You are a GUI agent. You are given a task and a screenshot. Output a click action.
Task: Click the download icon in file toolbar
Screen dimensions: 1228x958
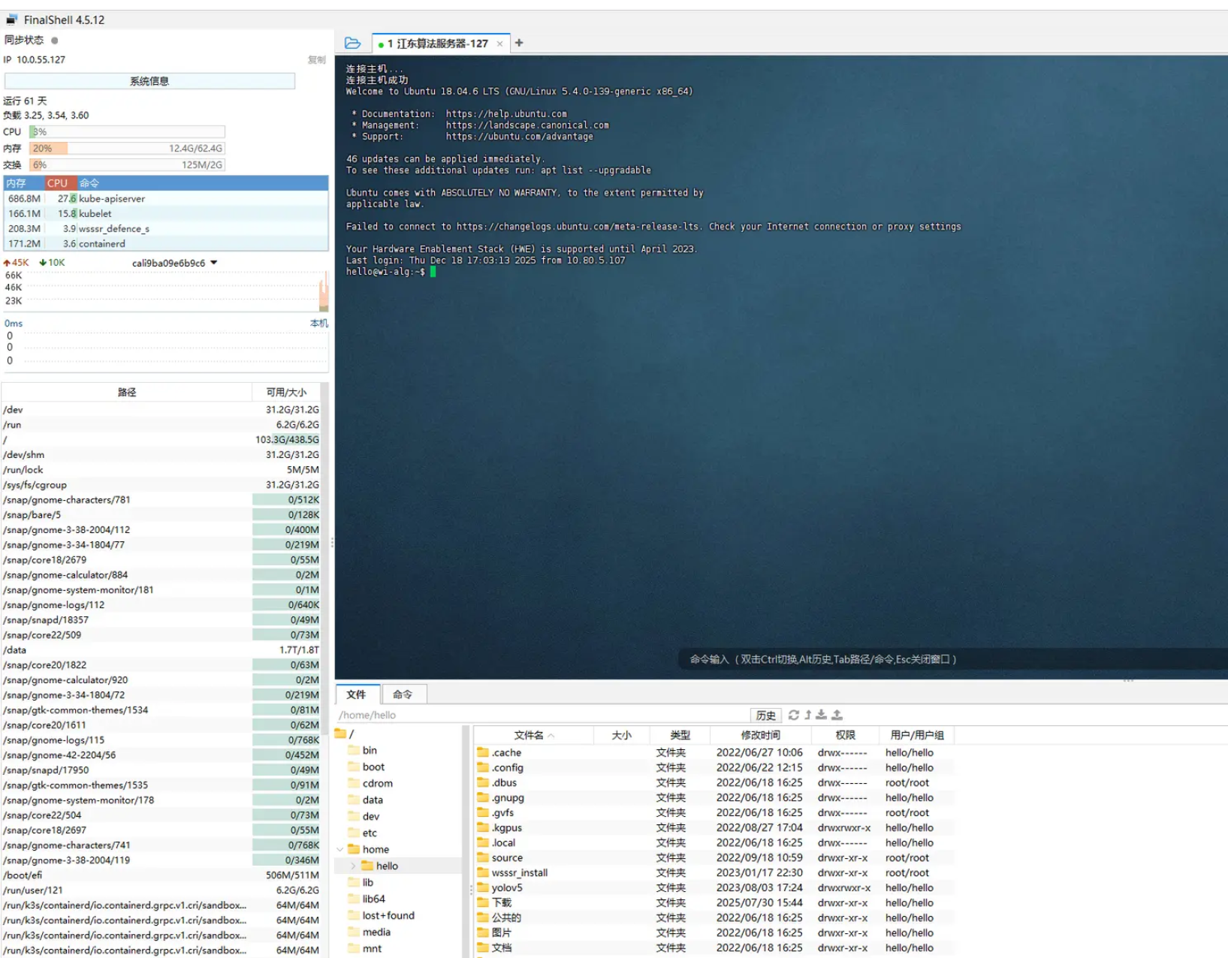[x=822, y=715]
